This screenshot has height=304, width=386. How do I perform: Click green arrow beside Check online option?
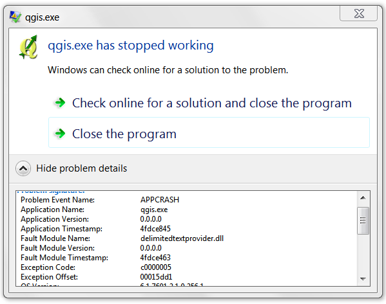pos(60,103)
